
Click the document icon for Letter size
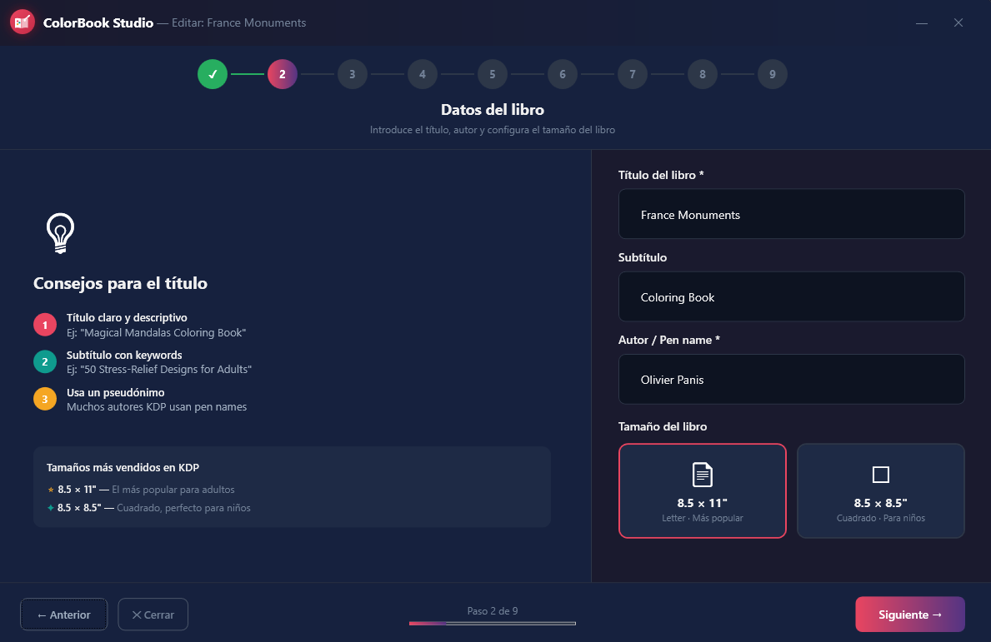click(x=702, y=475)
